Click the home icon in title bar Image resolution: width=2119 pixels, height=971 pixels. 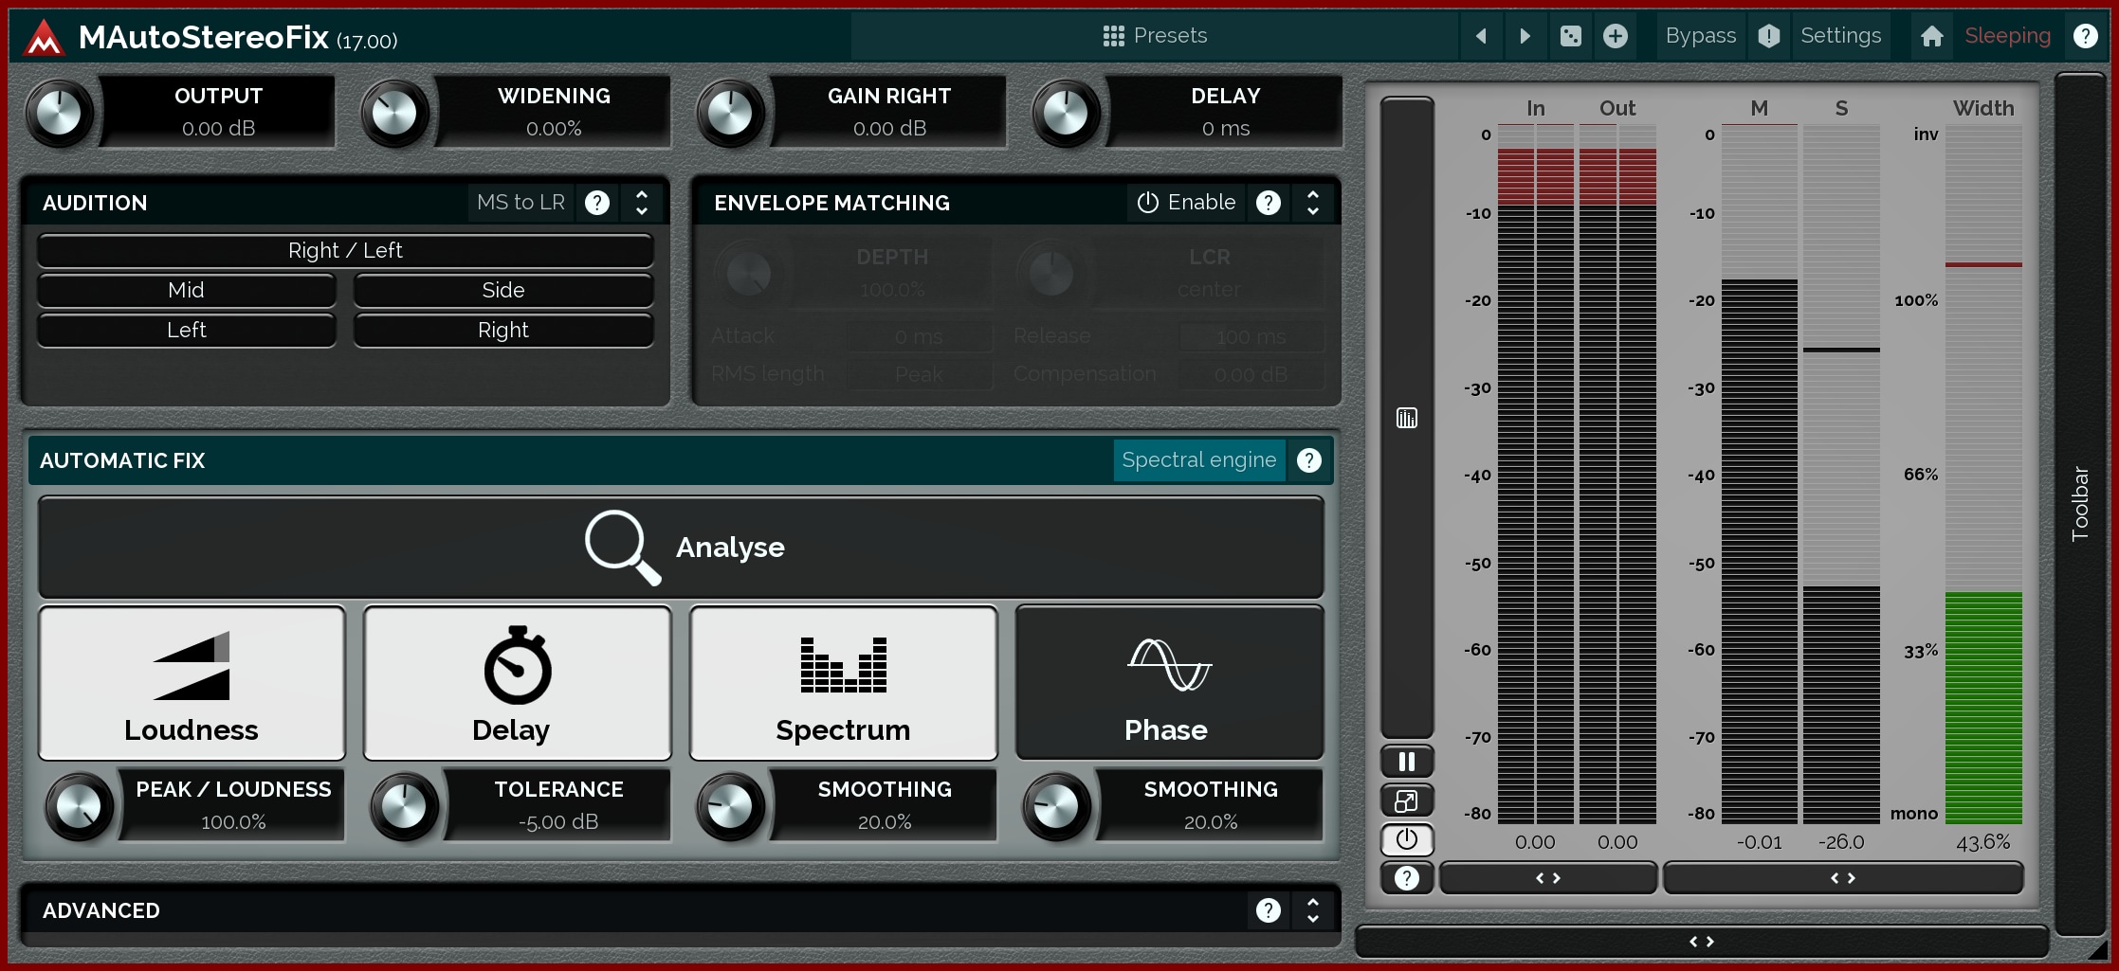[x=1931, y=36]
